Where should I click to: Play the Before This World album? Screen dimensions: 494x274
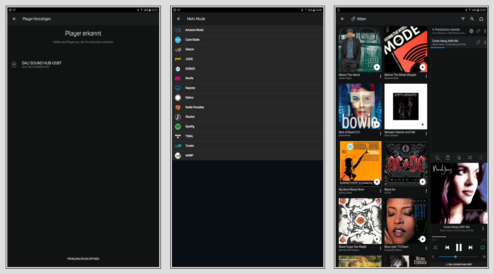click(x=377, y=67)
